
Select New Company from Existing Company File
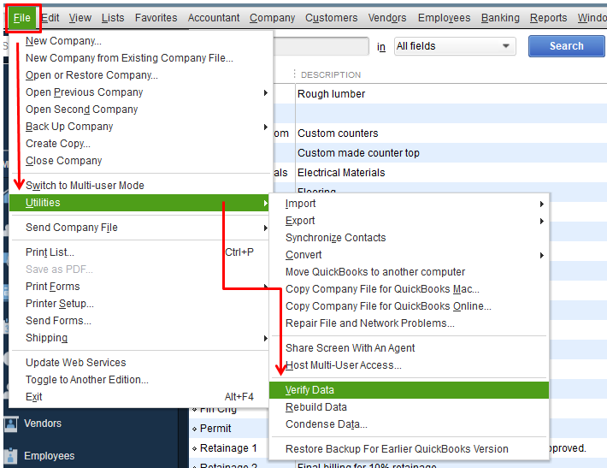point(139,57)
